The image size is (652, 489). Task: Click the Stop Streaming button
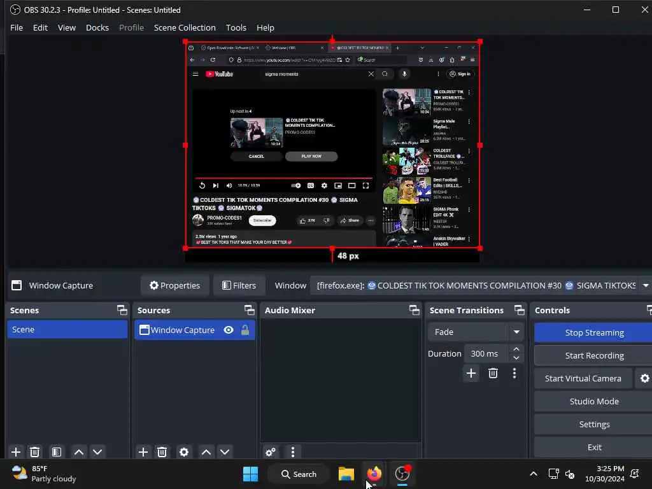pyautogui.click(x=594, y=332)
